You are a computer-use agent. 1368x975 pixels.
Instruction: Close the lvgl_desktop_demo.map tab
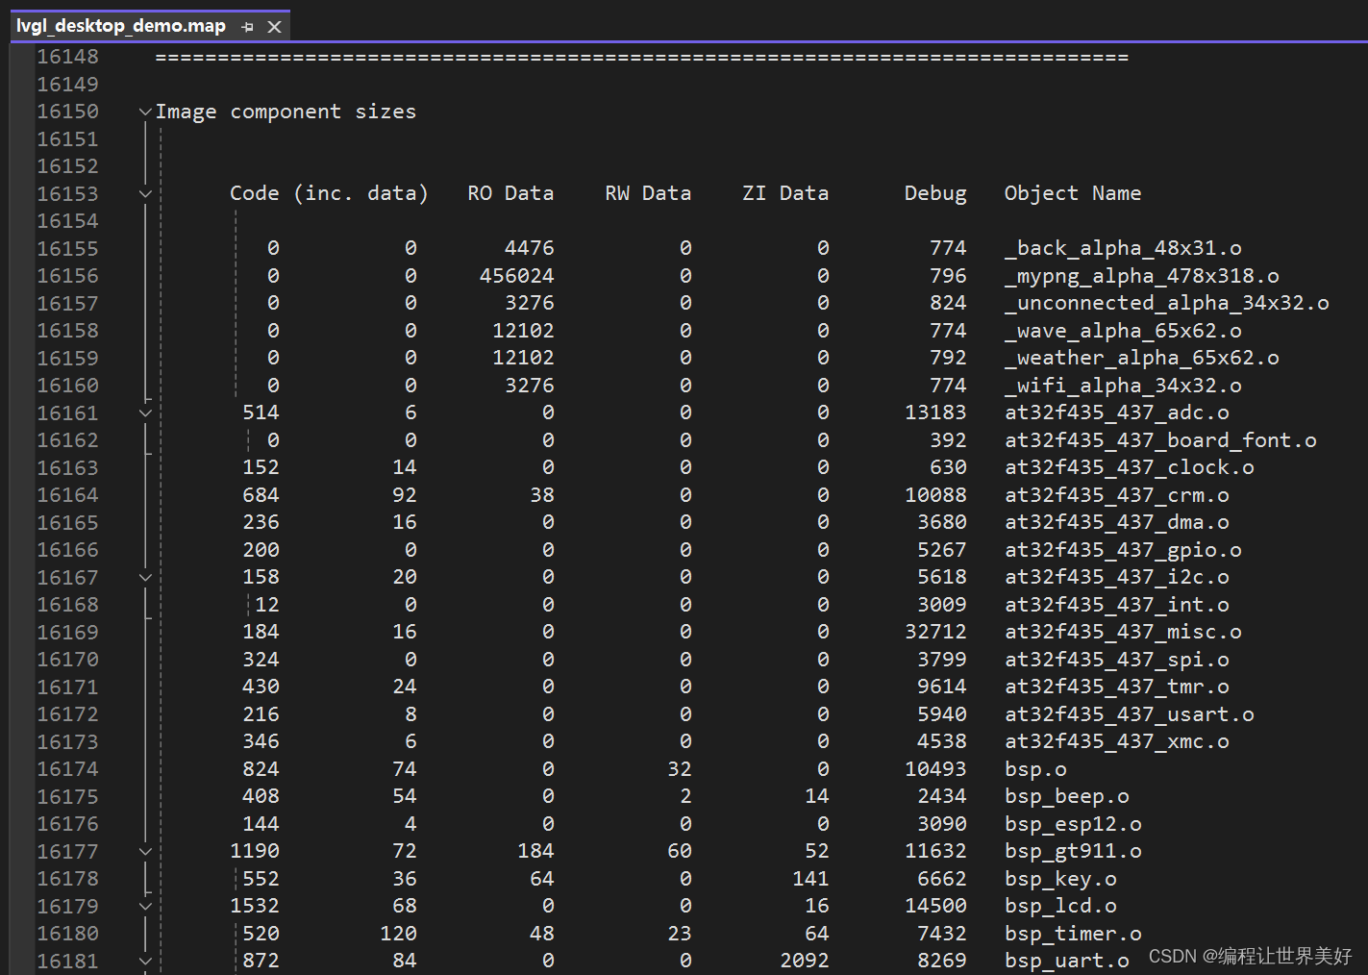pos(274,26)
